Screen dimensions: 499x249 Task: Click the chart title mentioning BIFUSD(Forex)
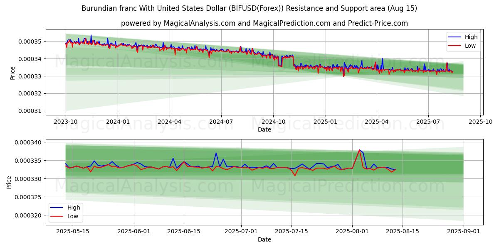pyautogui.click(x=249, y=8)
